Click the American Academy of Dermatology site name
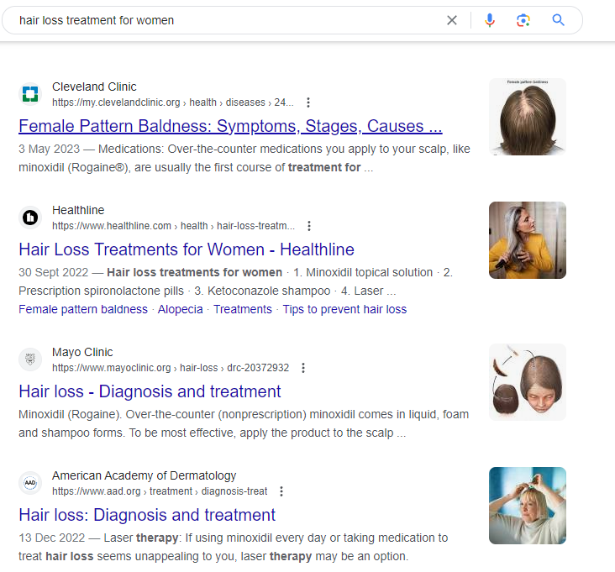The image size is (615, 572). coord(144,475)
